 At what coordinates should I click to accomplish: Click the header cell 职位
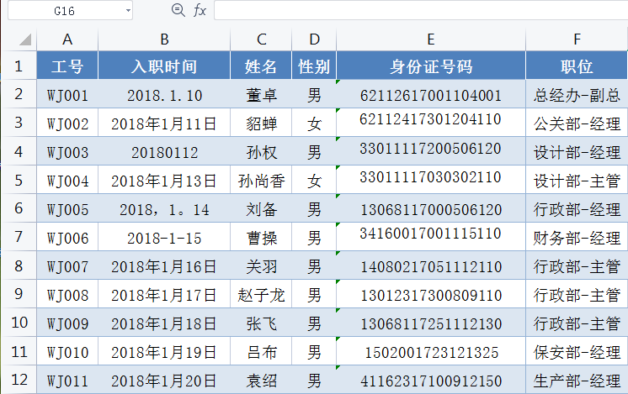click(x=577, y=66)
